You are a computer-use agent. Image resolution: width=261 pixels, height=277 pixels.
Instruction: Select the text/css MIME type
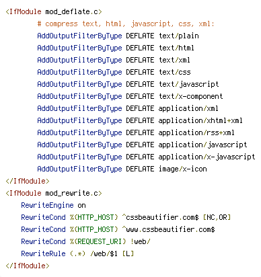(175, 72)
